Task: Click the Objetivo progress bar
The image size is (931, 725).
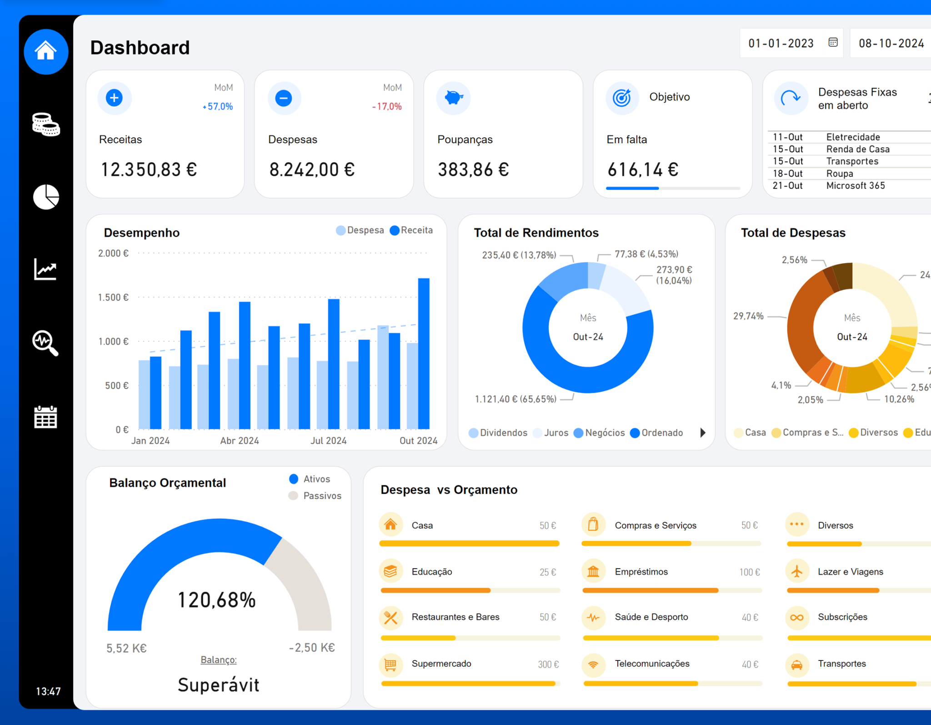Action: pos(673,188)
